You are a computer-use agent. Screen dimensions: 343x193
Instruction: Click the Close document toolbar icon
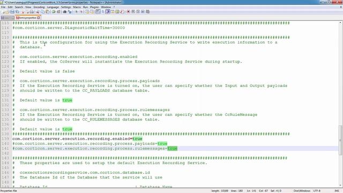[x=23, y=12]
